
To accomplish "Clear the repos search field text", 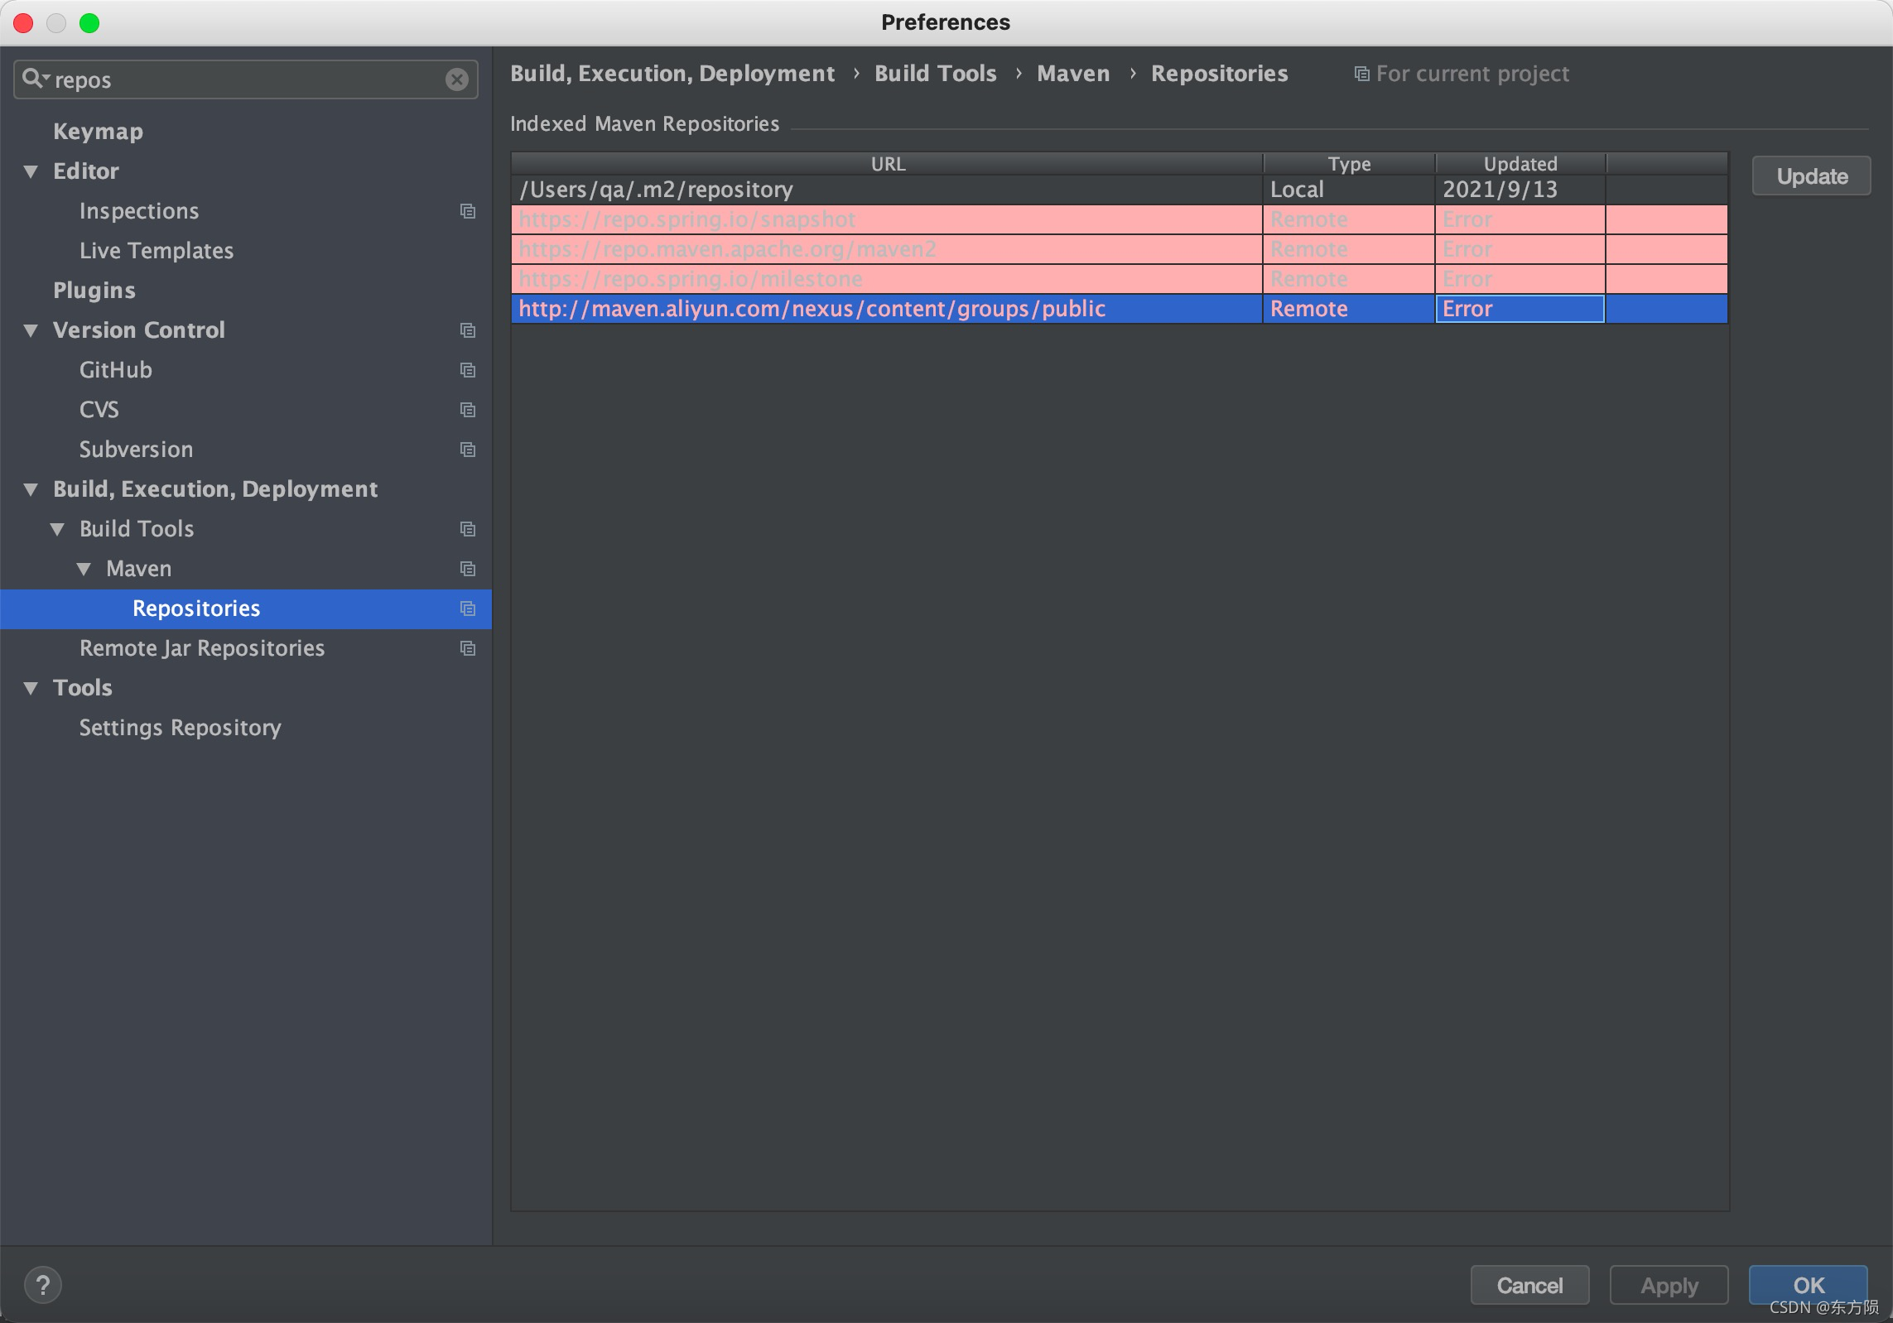I will [456, 79].
